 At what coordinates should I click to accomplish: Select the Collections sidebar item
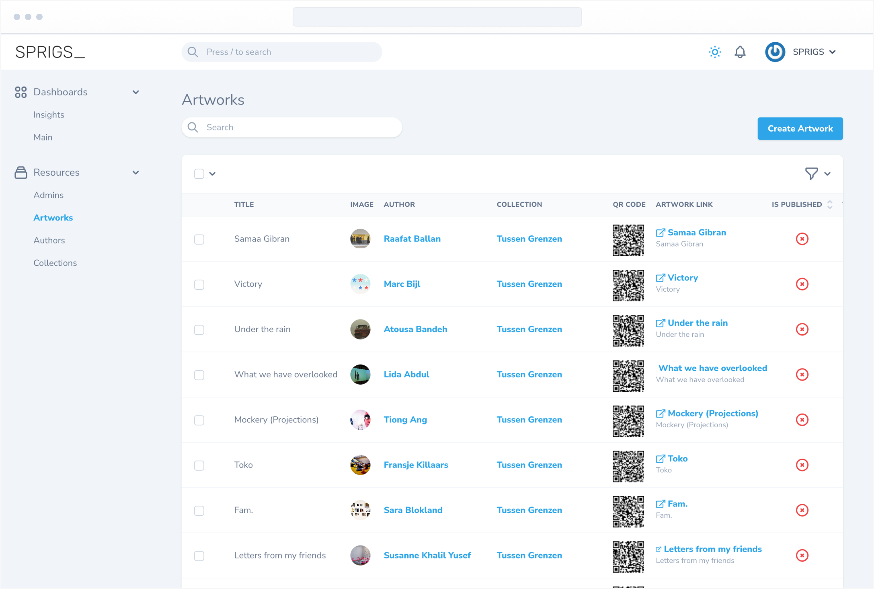pos(56,262)
